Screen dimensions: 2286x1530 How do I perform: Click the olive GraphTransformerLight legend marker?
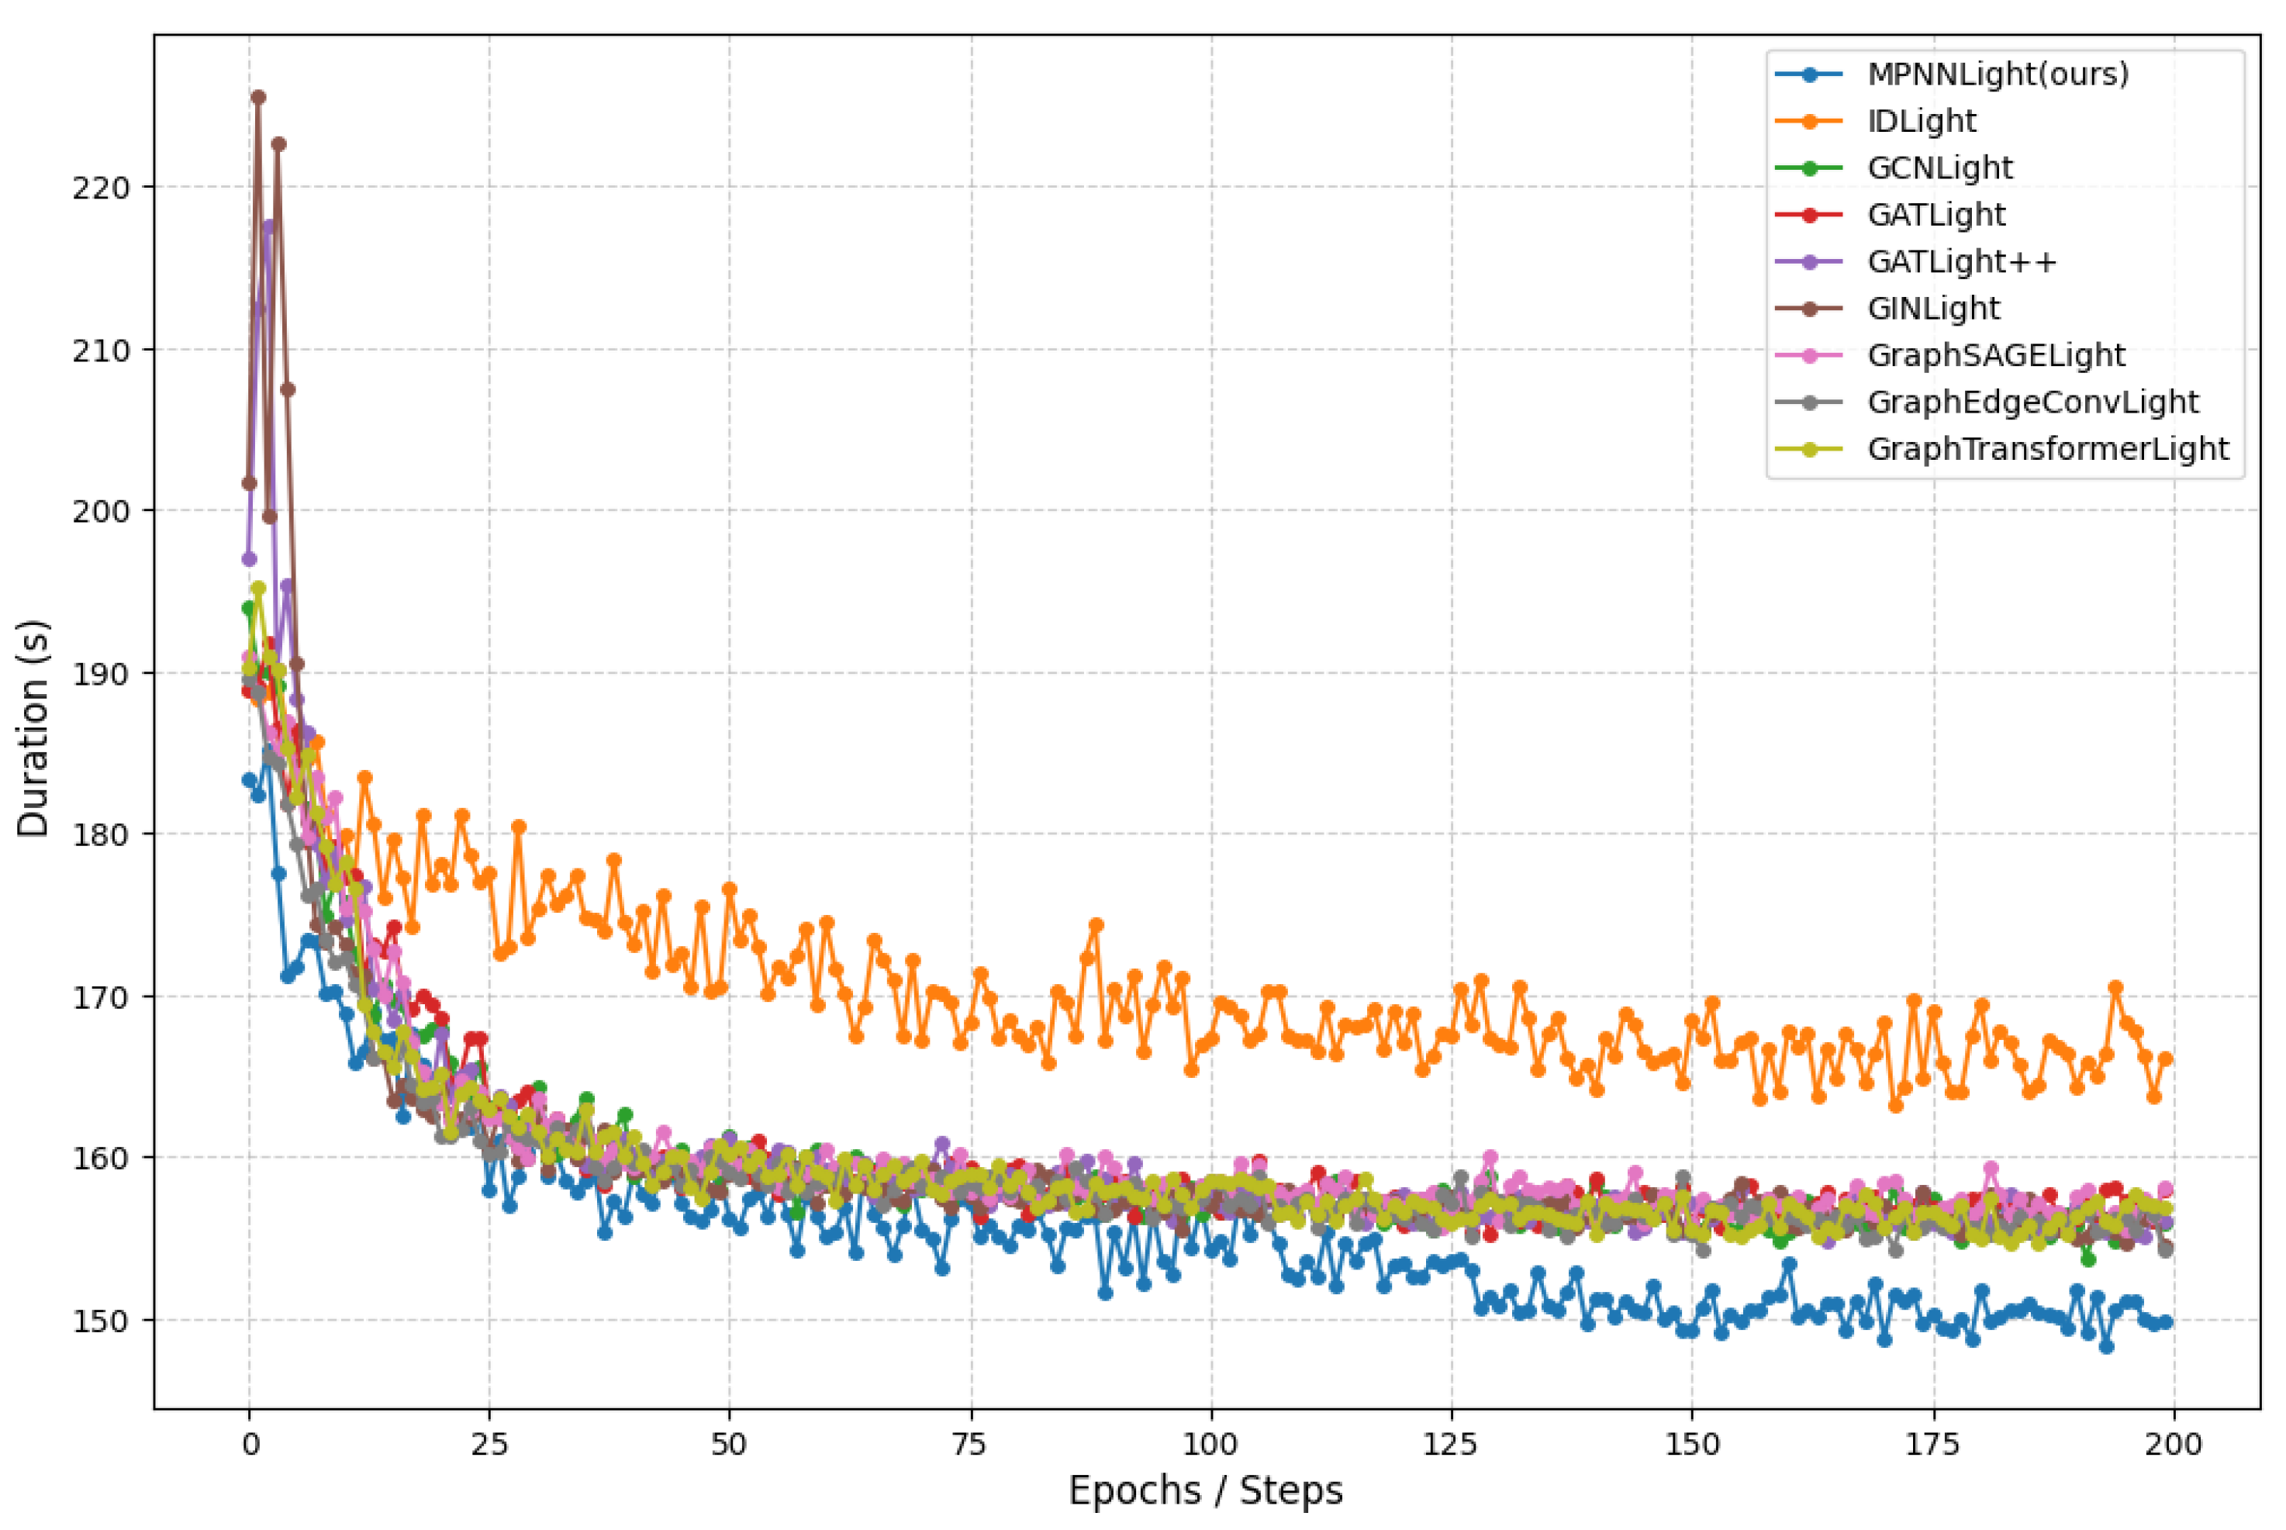1810,449
